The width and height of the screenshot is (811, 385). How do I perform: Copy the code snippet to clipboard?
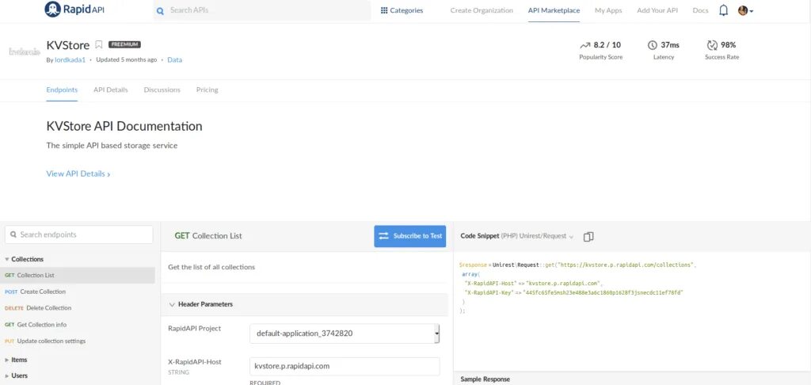(x=588, y=237)
